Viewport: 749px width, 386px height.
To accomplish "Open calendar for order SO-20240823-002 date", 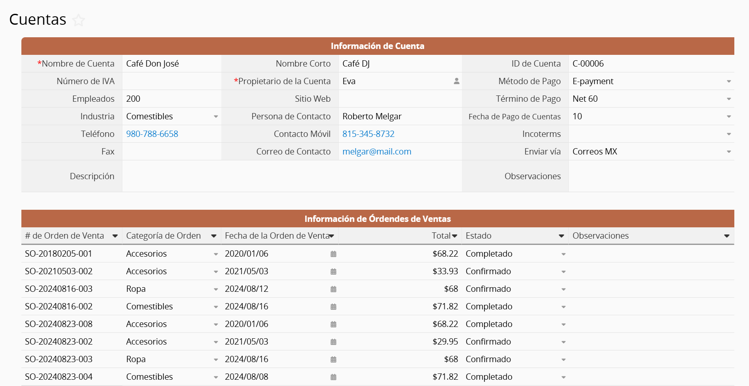I will click(333, 342).
